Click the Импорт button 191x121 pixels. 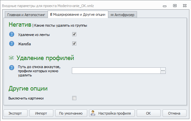pos(41,113)
